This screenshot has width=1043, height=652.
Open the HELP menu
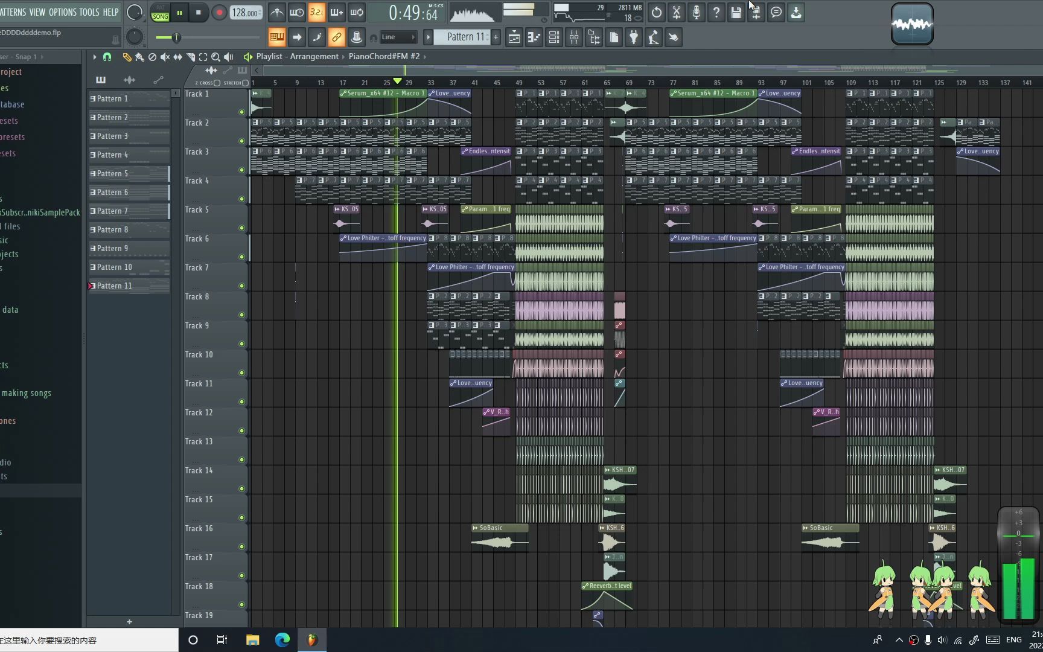[x=110, y=12]
